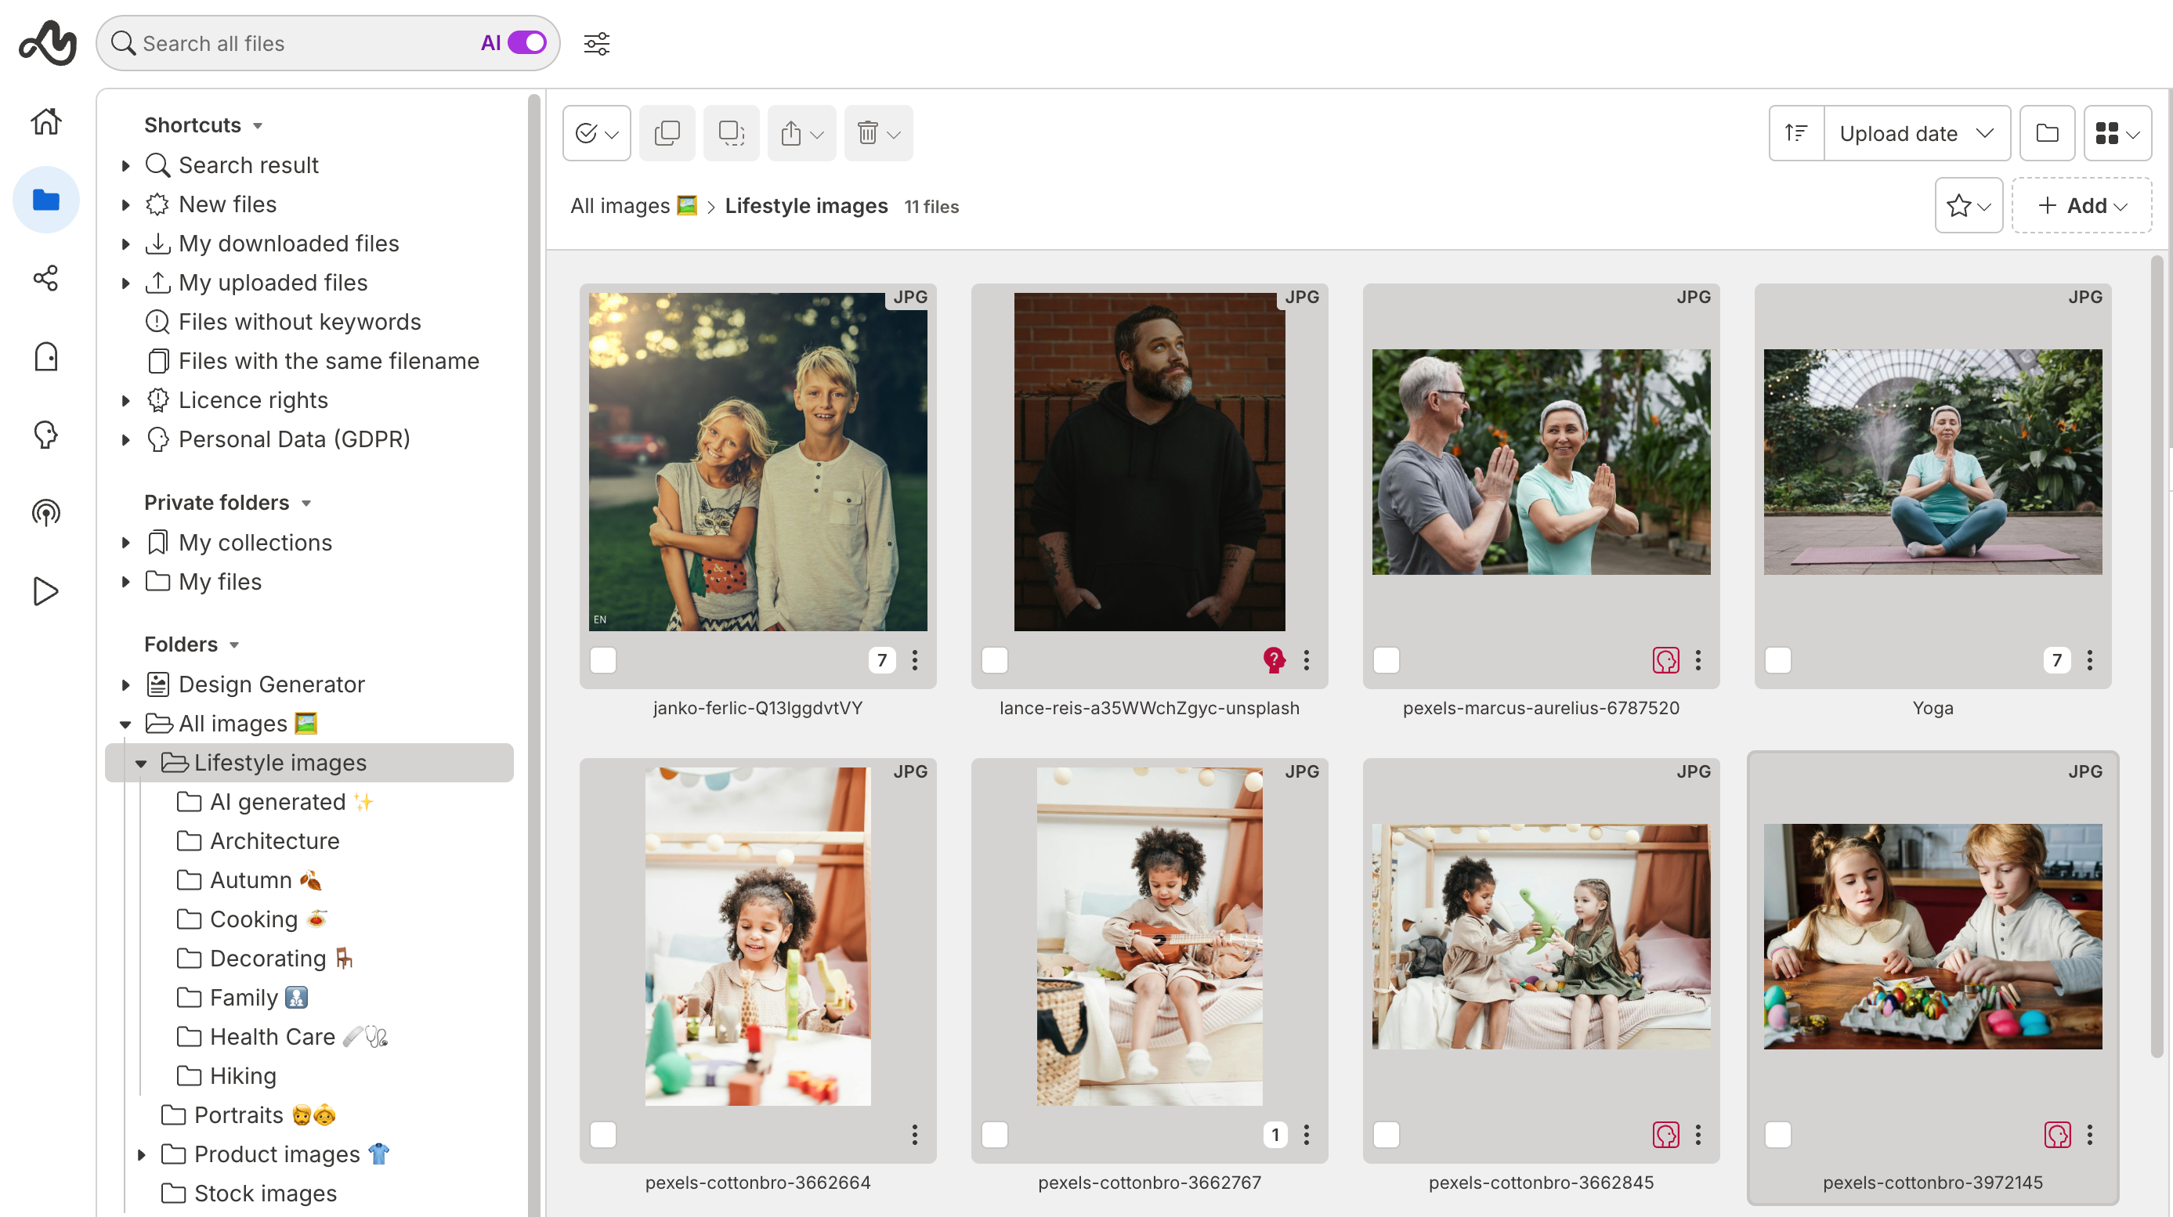Open three-dot menu for Yoga image
This screenshot has height=1217, width=2173.
pos(2089,659)
